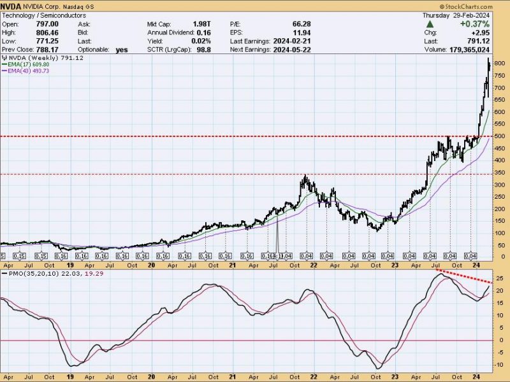
Task: Select the Volume value 179,365,024
Action: pyautogui.click(x=469, y=50)
